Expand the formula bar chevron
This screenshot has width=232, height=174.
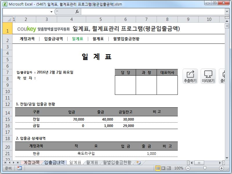227,11
